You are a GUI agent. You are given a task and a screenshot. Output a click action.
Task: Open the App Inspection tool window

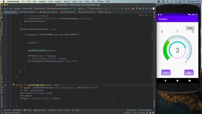[40, 110]
